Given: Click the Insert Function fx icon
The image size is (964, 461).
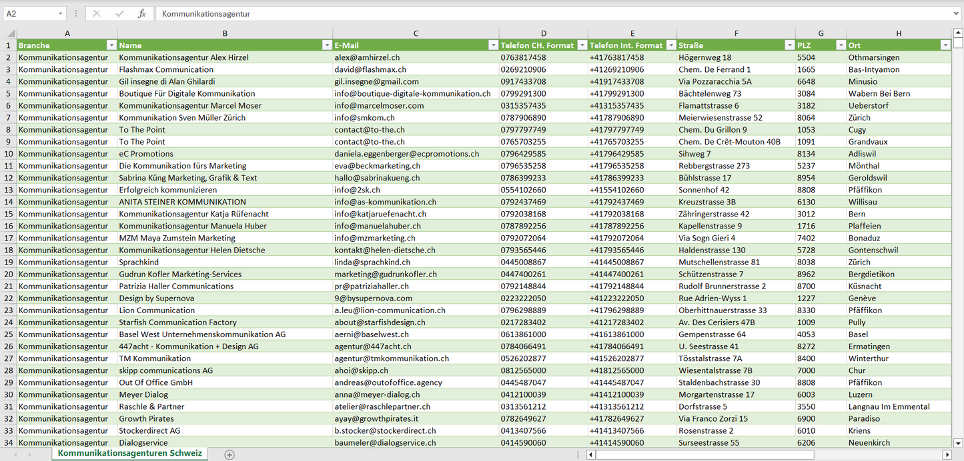Looking at the screenshot, I should (141, 13).
